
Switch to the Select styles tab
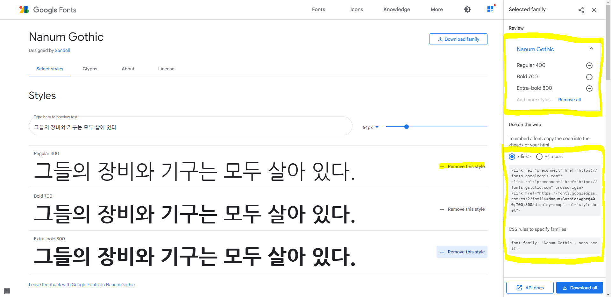[50, 69]
